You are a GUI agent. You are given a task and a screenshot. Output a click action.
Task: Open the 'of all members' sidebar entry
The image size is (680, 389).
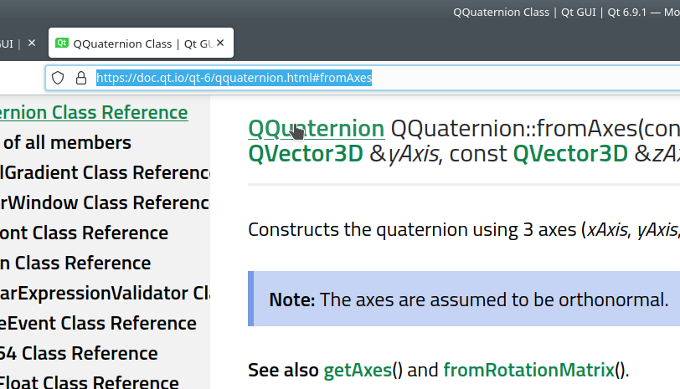tap(66, 142)
